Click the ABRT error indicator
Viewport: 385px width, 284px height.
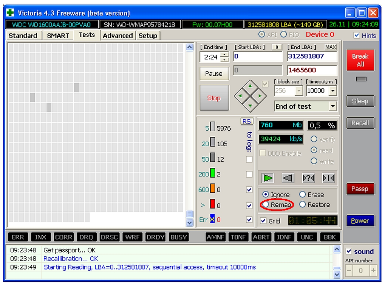pyautogui.click(x=261, y=237)
